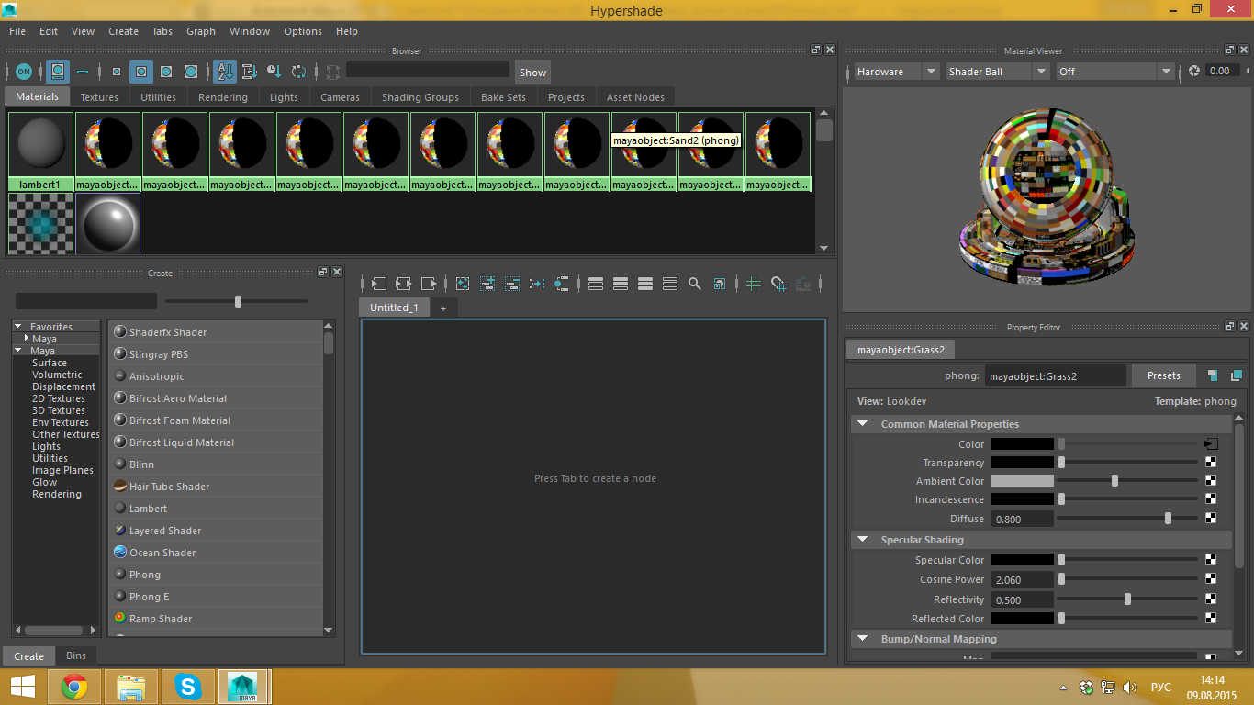Switch to the Shading Groups tab
This screenshot has width=1254, height=705.
420,97
